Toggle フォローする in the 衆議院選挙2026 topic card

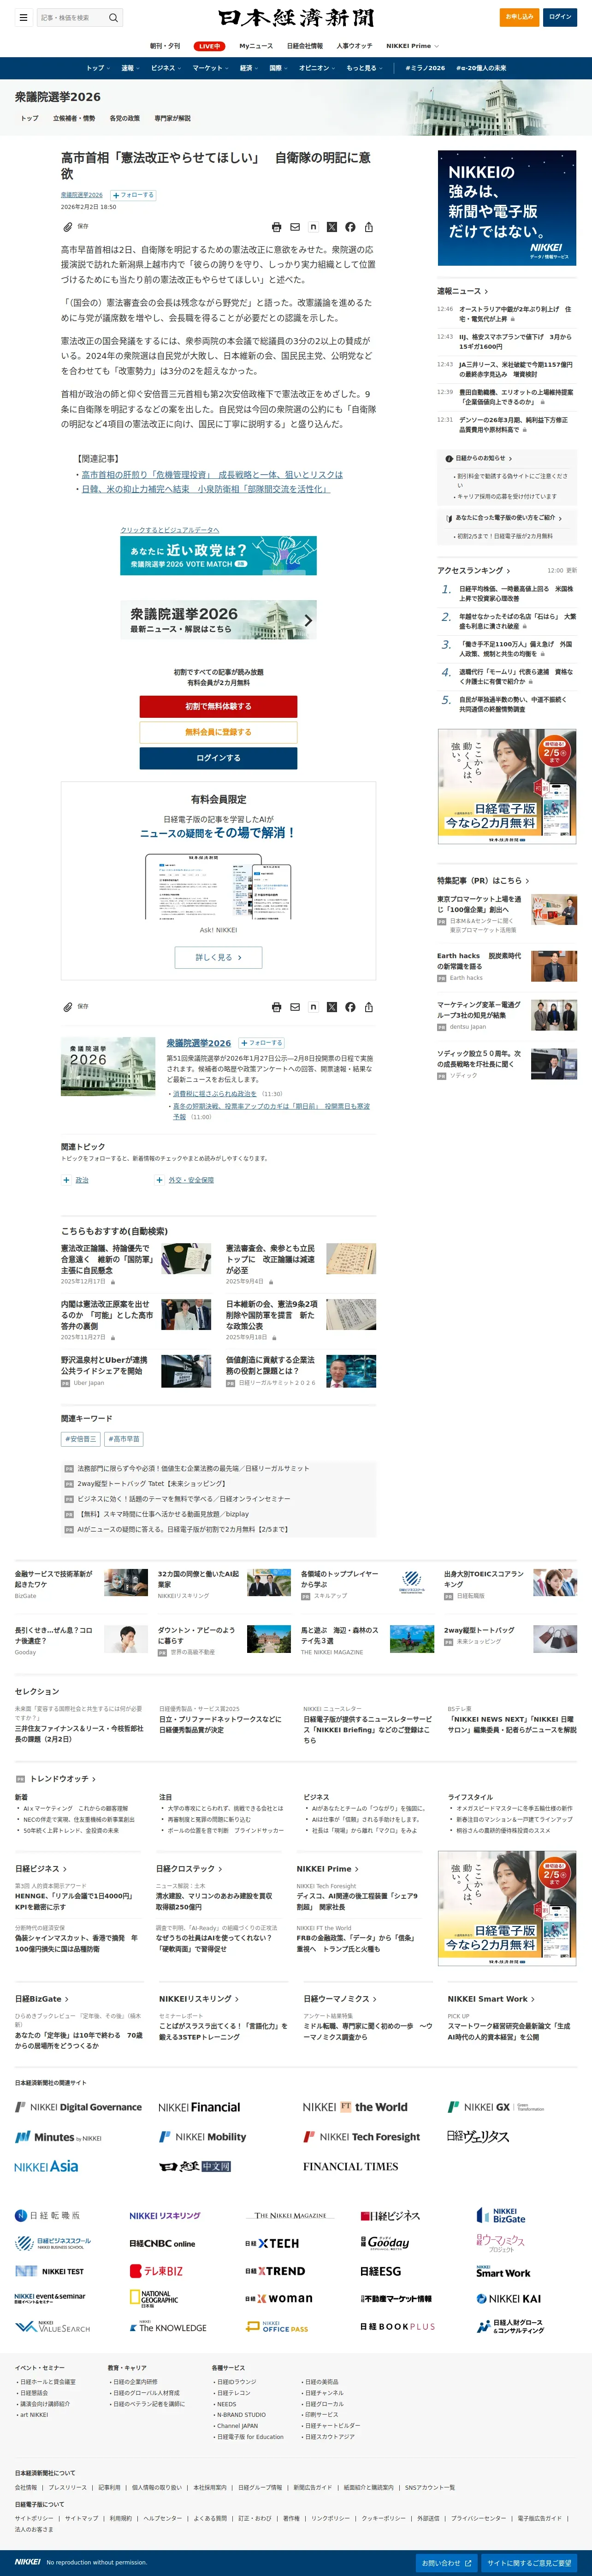(x=261, y=1042)
